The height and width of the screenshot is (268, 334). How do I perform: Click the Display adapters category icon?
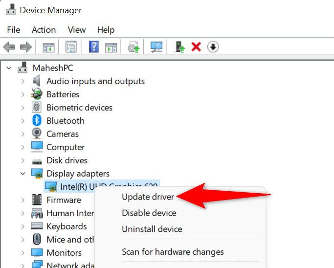(37, 173)
